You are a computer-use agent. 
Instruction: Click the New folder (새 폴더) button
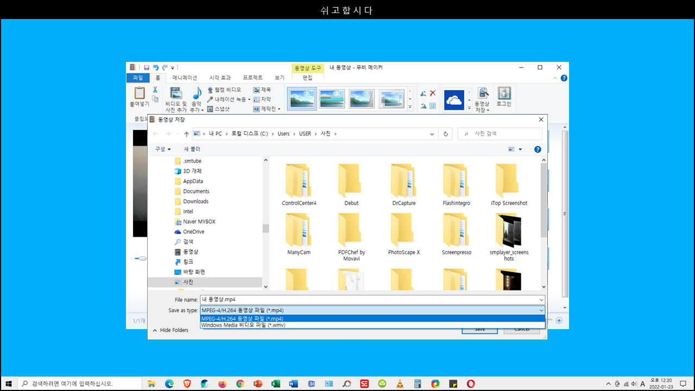(192, 149)
